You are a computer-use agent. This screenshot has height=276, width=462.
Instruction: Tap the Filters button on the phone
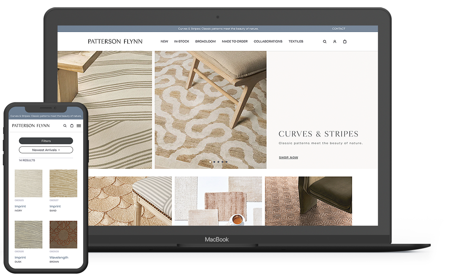point(46,141)
